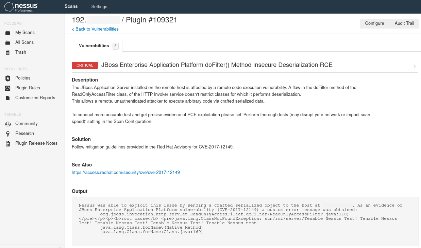This screenshot has width=421, height=248.
Task: Open the Settings section
Action: tap(99, 6)
